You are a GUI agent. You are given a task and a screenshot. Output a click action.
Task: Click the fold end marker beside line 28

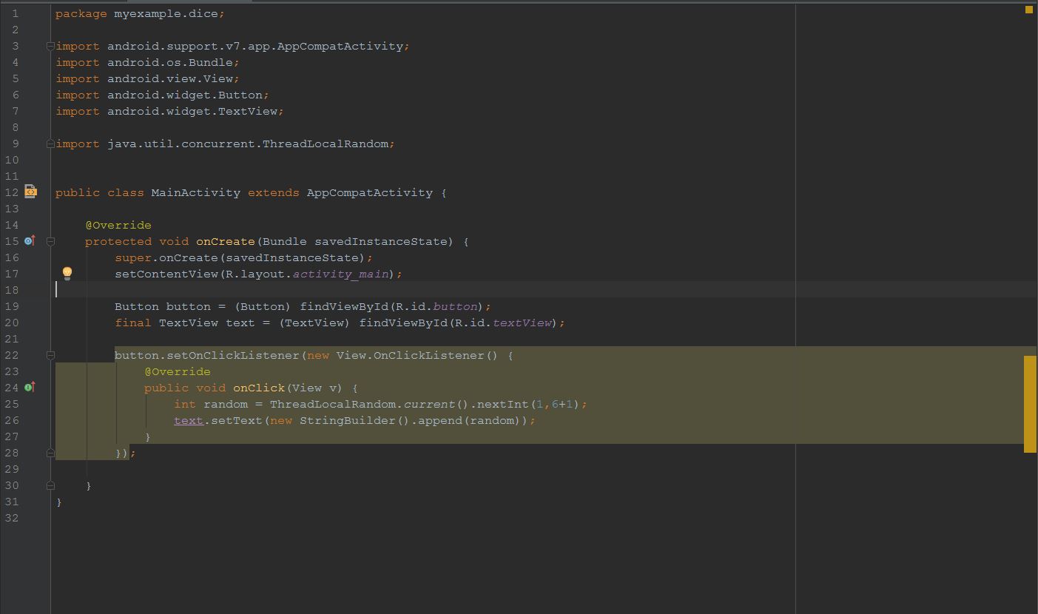point(50,453)
